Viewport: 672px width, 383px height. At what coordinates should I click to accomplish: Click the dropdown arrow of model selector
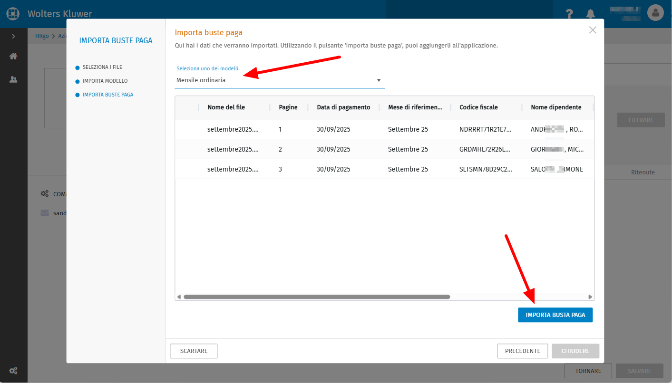[x=379, y=80]
